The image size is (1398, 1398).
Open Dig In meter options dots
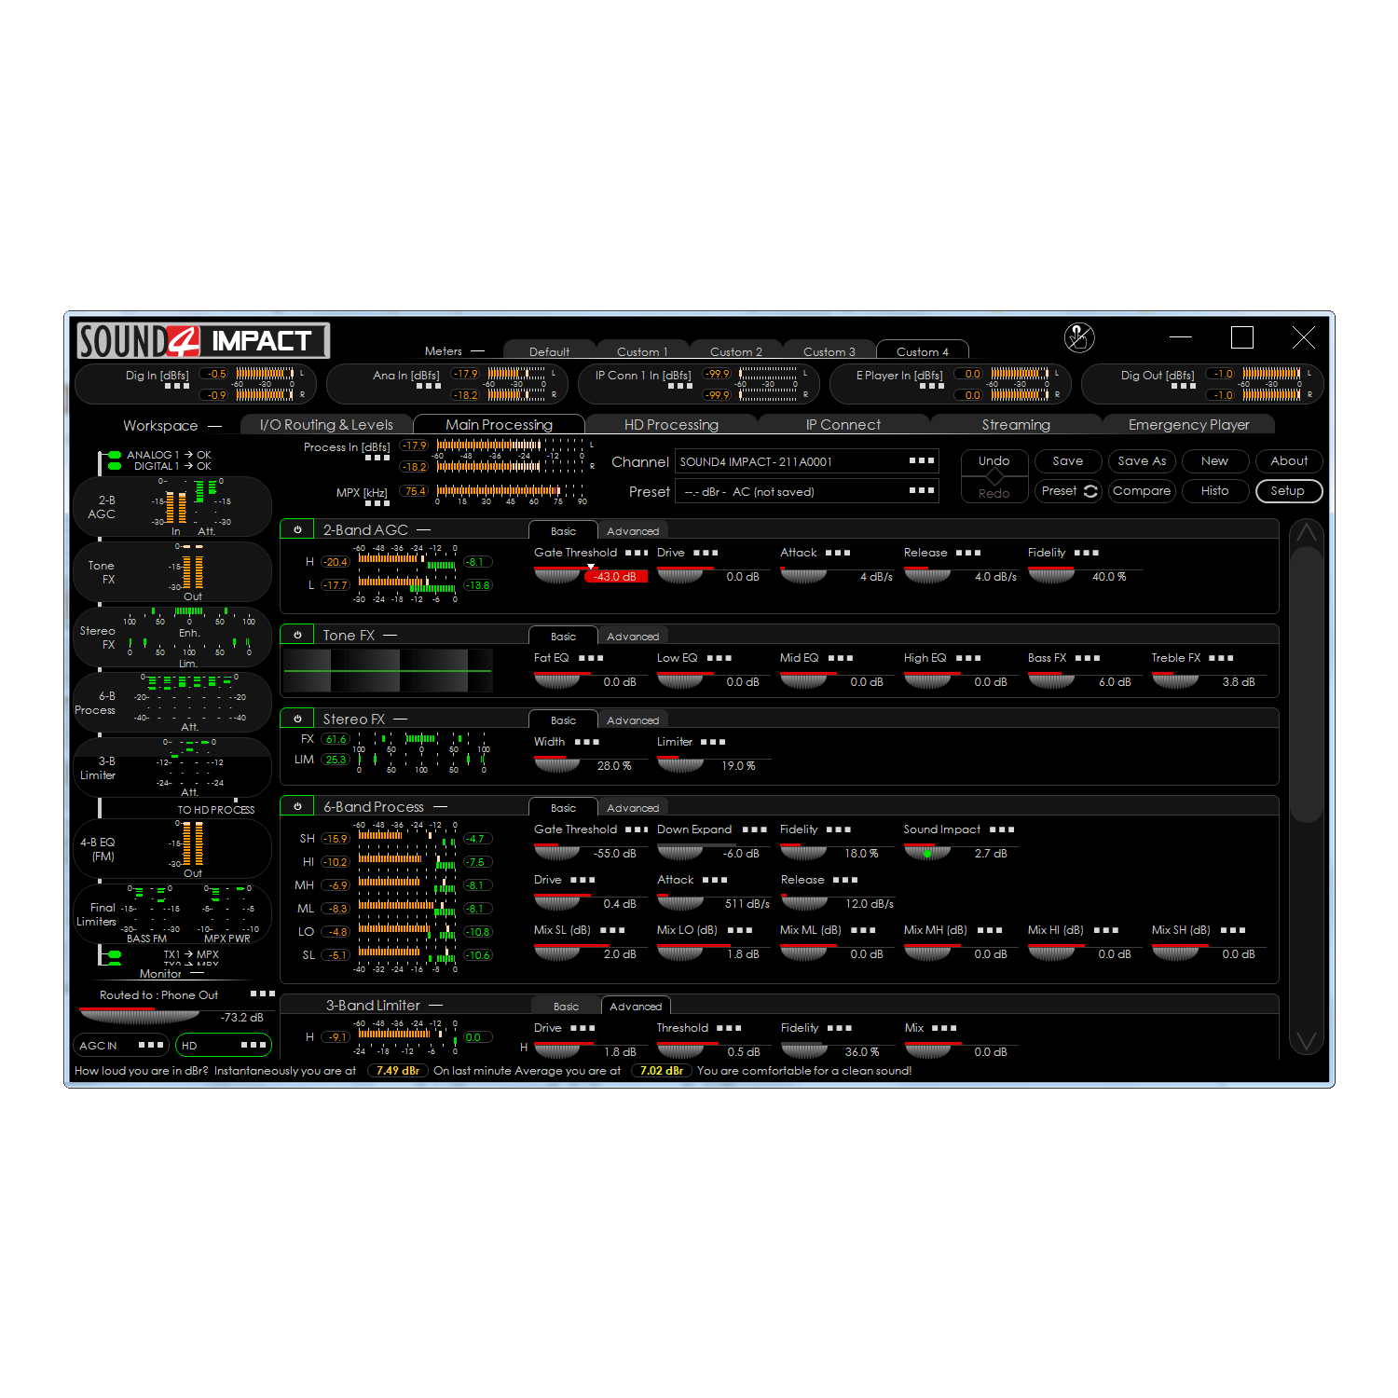click(177, 386)
